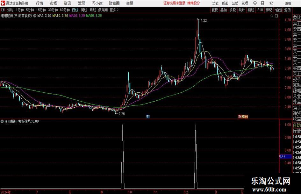Switch to the 周线 weekly period
The image size is (301, 194).
tap(84, 10)
